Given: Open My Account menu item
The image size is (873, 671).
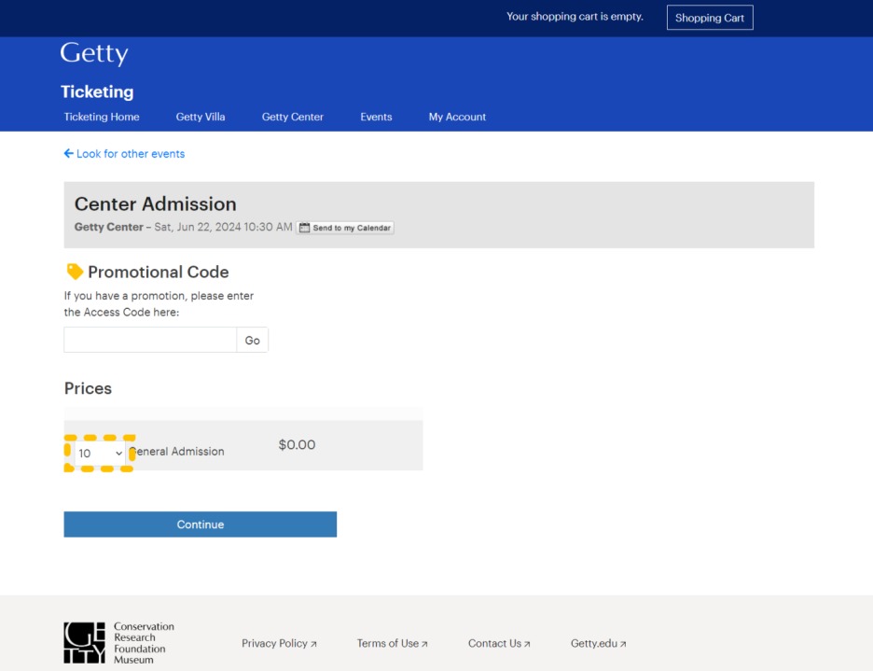Looking at the screenshot, I should tap(457, 117).
